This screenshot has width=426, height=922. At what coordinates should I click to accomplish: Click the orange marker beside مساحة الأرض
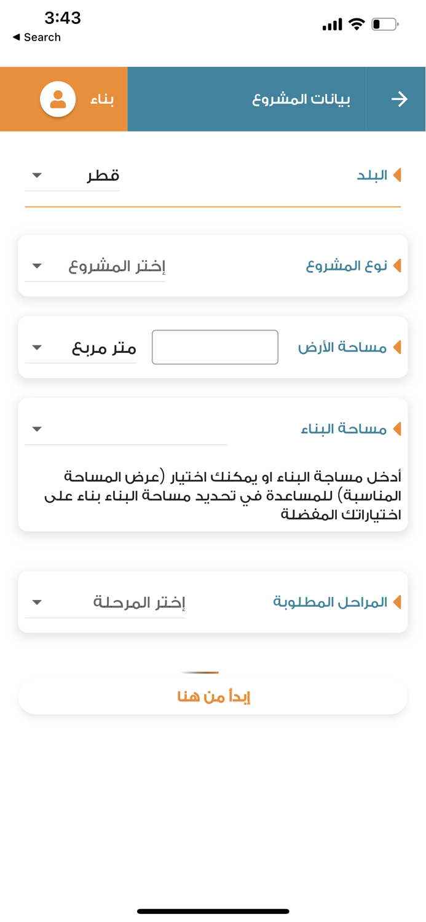398,347
